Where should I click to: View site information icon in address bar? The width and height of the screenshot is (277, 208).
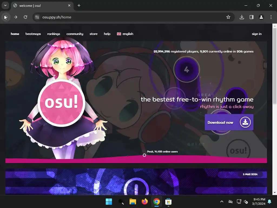37,17
